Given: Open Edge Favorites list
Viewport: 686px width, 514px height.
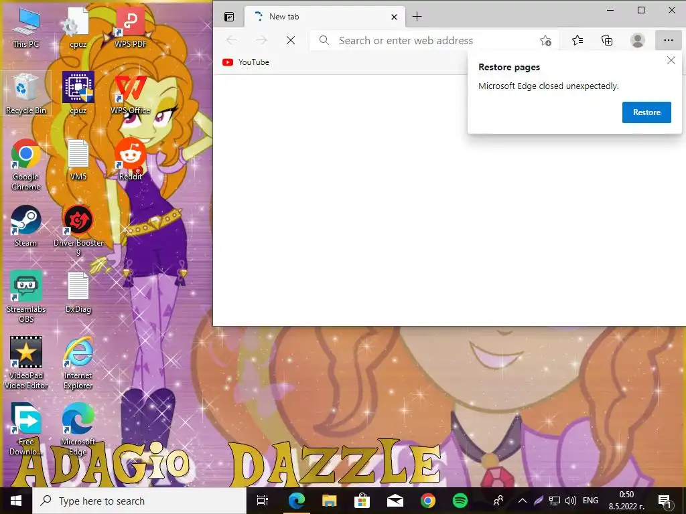Looking at the screenshot, I should tap(577, 41).
